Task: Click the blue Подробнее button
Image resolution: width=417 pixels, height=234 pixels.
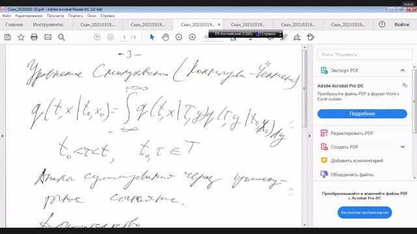Action: click(362, 114)
